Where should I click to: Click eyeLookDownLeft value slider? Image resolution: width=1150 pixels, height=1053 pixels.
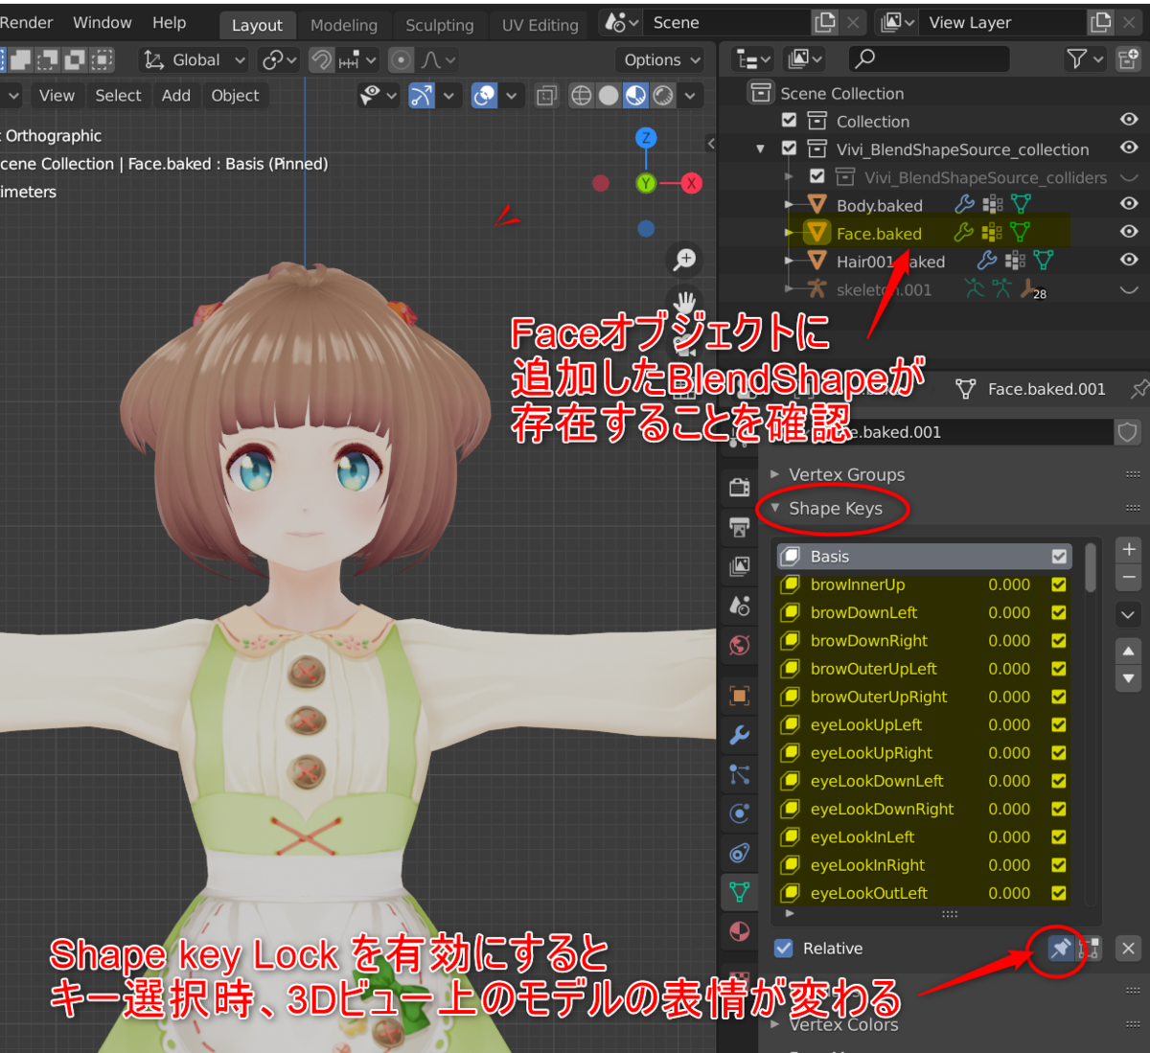[1009, 781]
